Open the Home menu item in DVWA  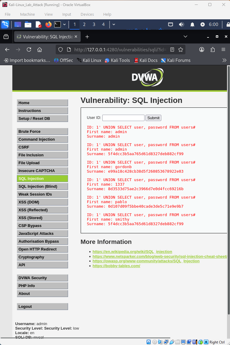(42, 103)
